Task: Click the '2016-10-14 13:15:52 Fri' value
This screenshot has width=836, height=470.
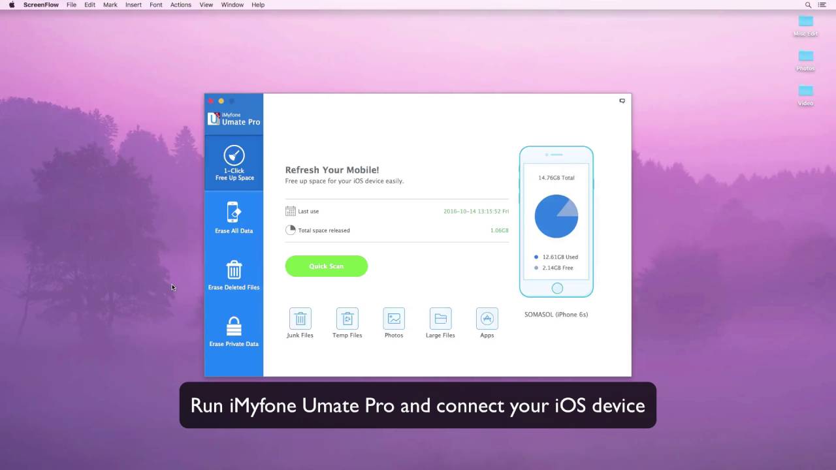Action: pos(476,211)
